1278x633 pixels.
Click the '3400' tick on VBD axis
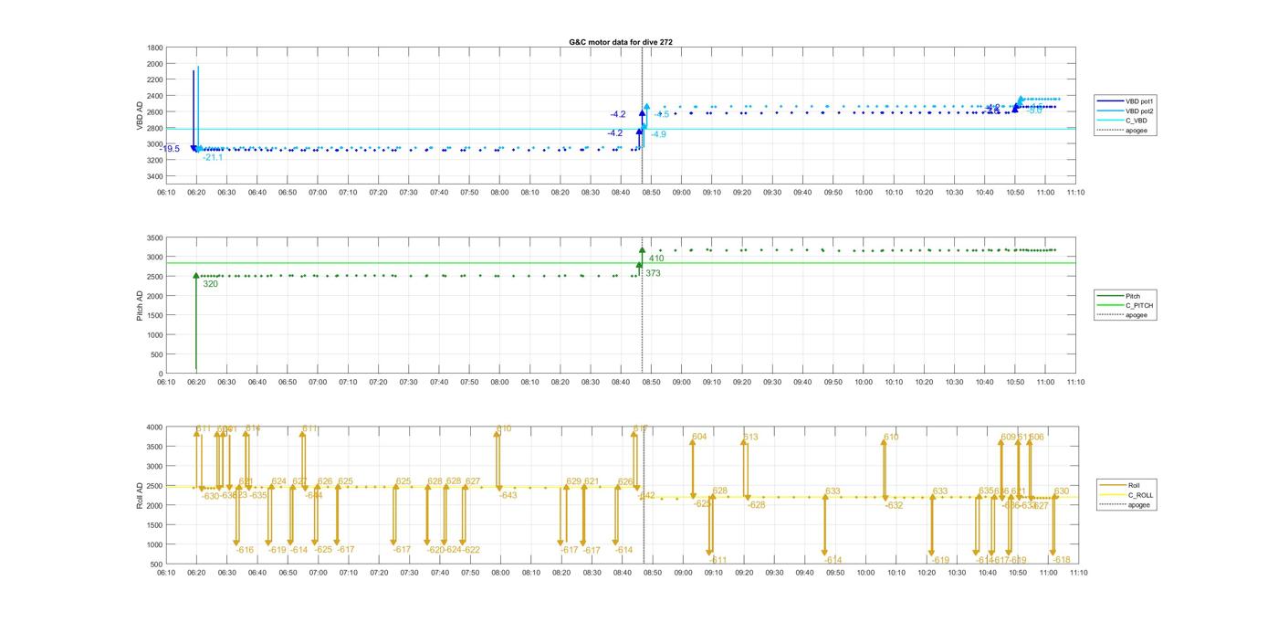click(155, 176)
